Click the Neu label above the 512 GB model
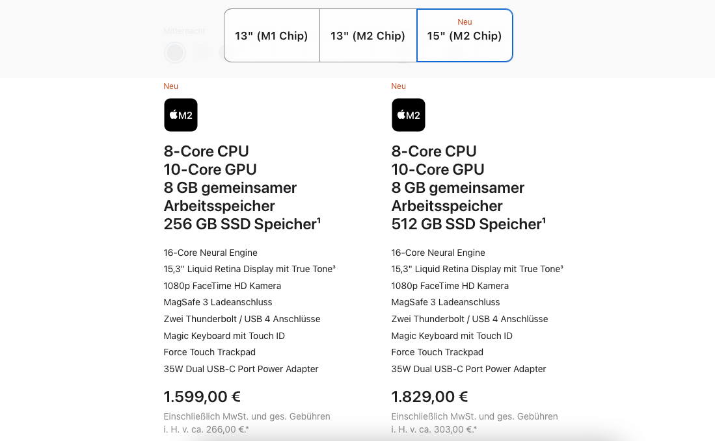 point(398,86)
